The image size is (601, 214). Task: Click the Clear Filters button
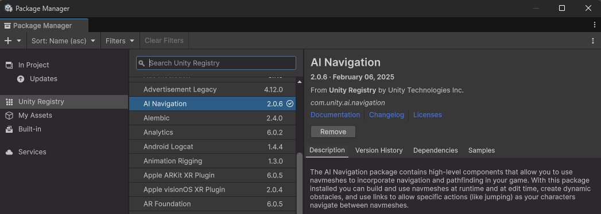(x=164, y=41)
